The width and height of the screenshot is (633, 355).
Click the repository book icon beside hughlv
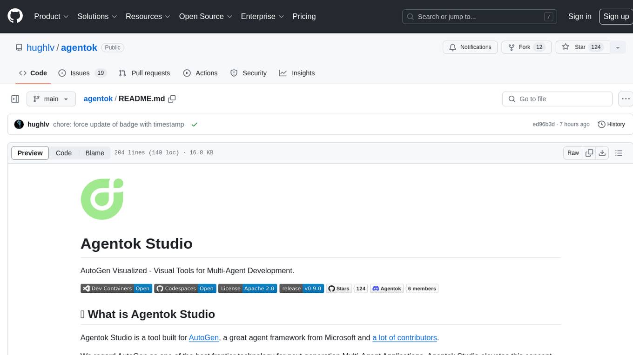(x=19, y=47)
